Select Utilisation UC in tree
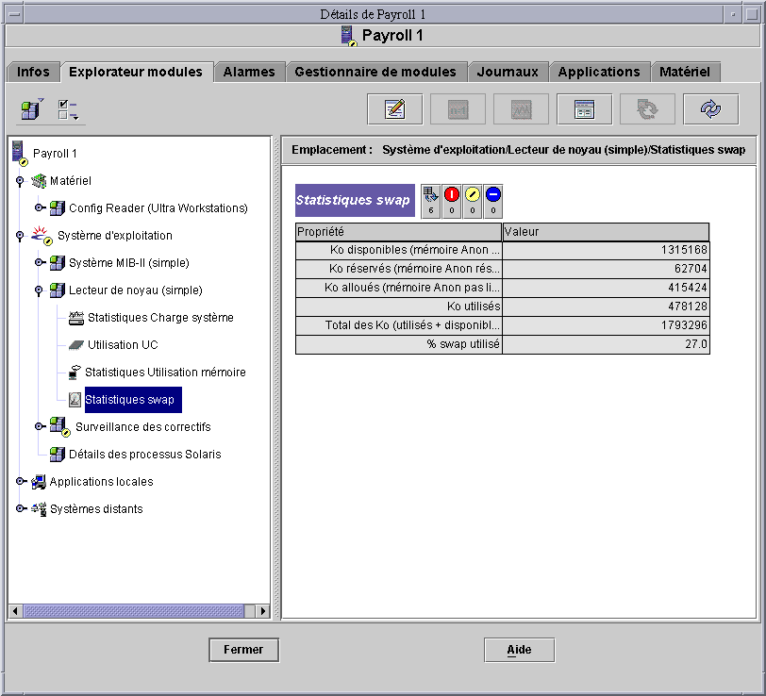Screen dimensions: 766x696 tap(123, 345)
